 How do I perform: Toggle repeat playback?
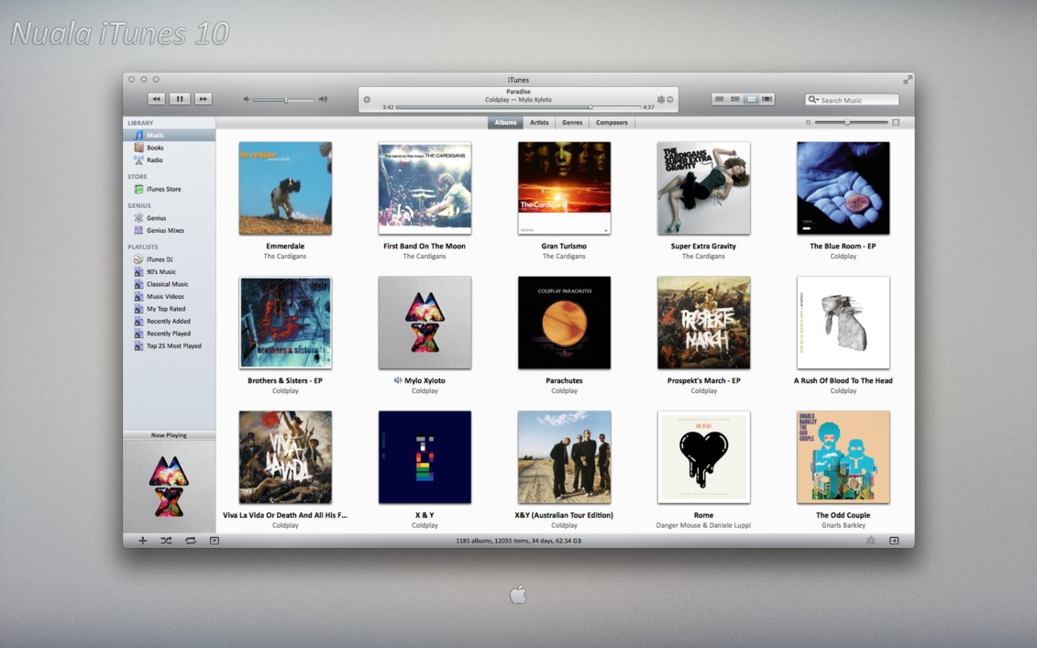[191, 540]
